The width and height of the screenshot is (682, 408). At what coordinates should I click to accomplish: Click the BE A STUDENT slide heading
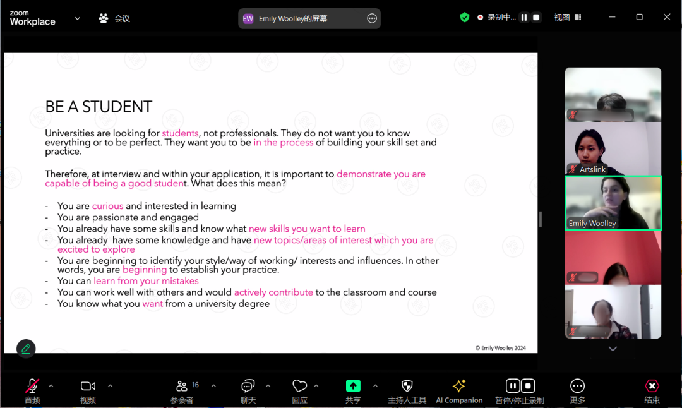[x=99, y=107]
